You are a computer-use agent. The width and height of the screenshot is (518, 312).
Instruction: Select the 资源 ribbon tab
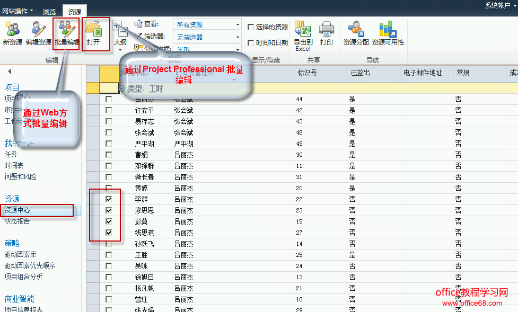pos(75,11)
